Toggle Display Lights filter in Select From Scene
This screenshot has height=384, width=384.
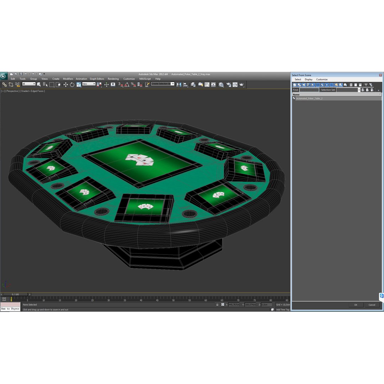point(304,85)
